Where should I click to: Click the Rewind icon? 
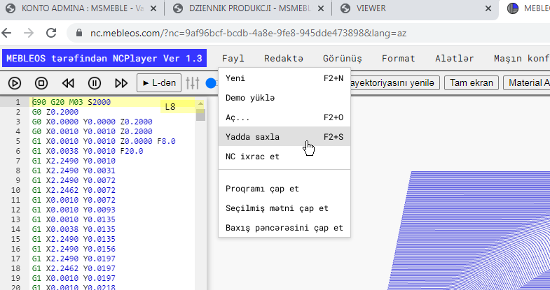[x=68, y=83]
